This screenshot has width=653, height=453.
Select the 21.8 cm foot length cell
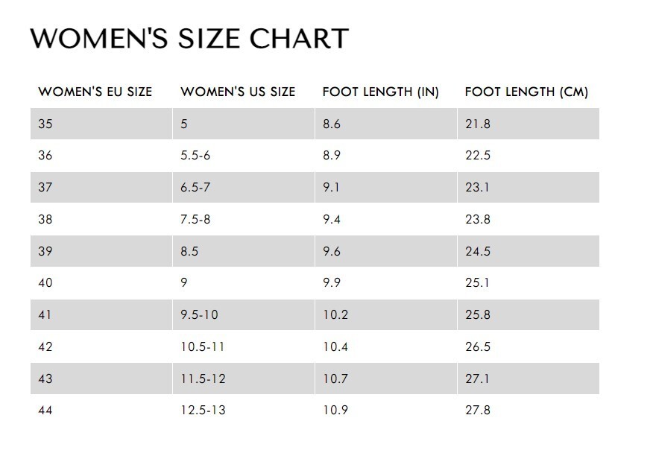point(529,124)
